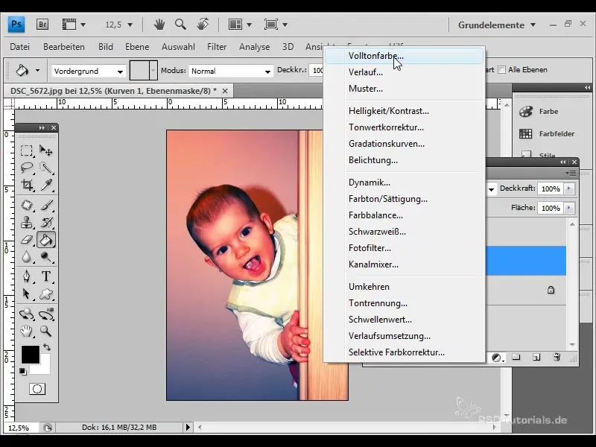Select the Clone Stamp tool
Screen dimensions: 596x447
26,222
